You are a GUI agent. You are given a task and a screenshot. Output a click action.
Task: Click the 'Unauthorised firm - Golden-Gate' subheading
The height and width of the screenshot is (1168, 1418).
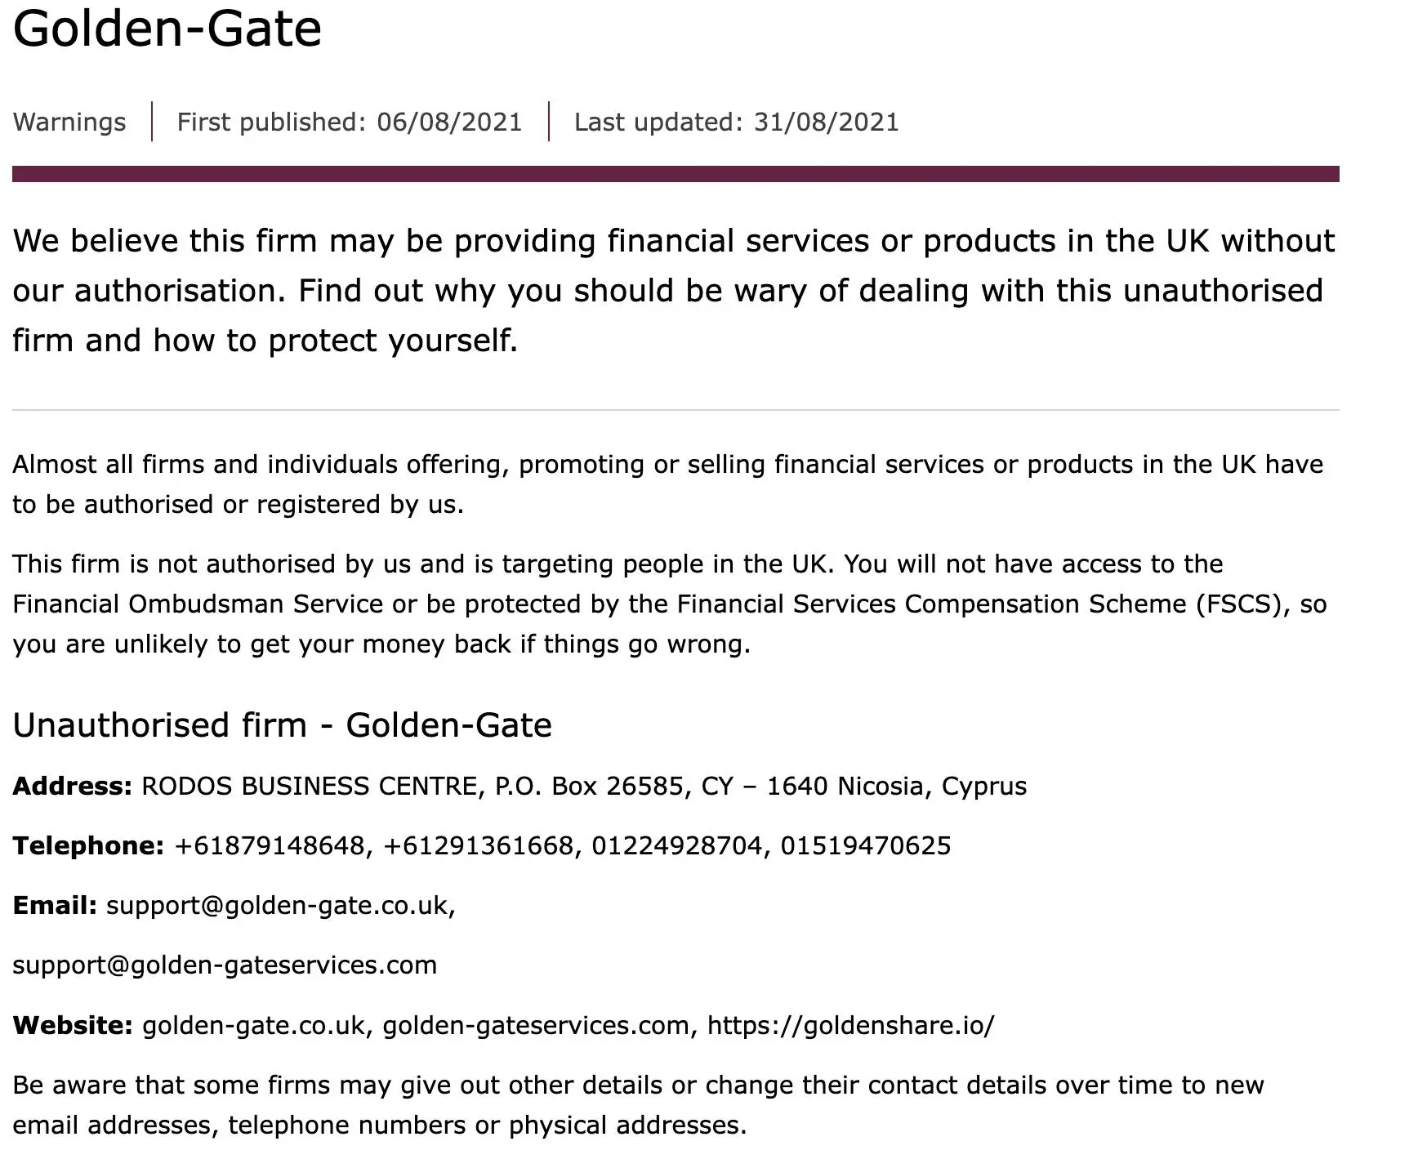point(282,724)
